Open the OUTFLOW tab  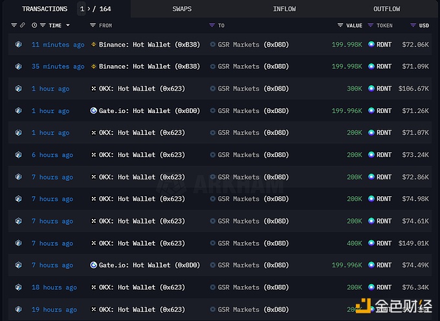pyautogui.click(x=386, y=9)
